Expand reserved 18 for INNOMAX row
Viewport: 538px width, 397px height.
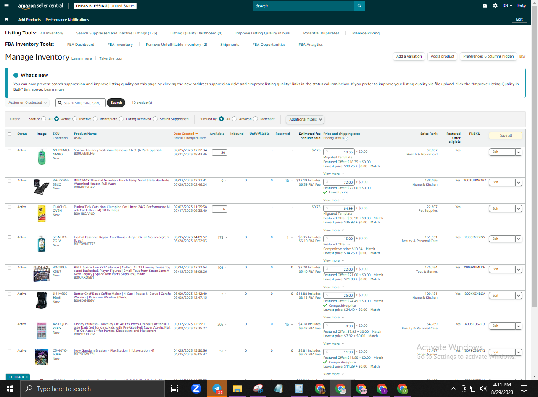(x=289, y=181)
